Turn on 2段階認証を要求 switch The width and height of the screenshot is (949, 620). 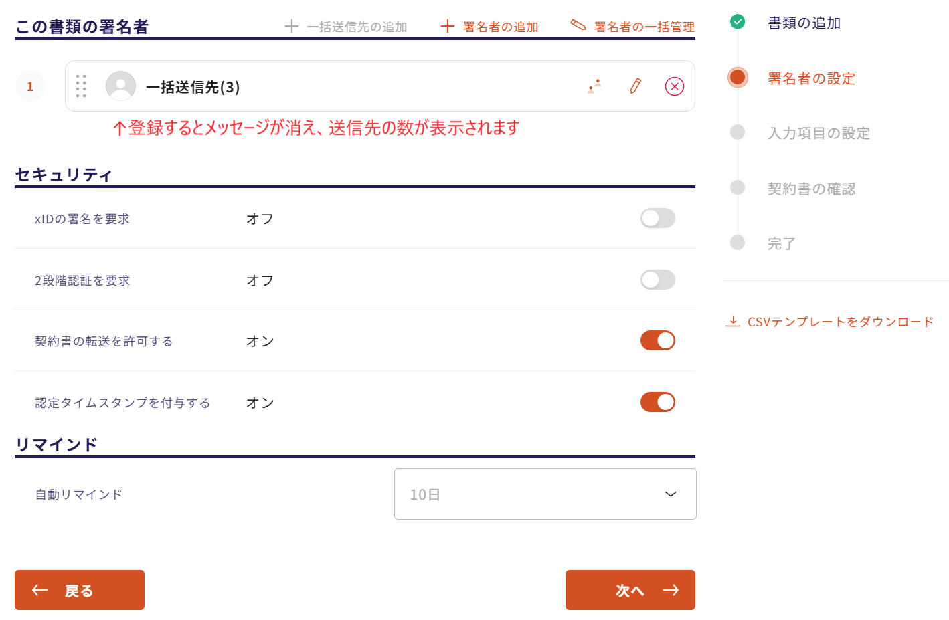point(657,280)
